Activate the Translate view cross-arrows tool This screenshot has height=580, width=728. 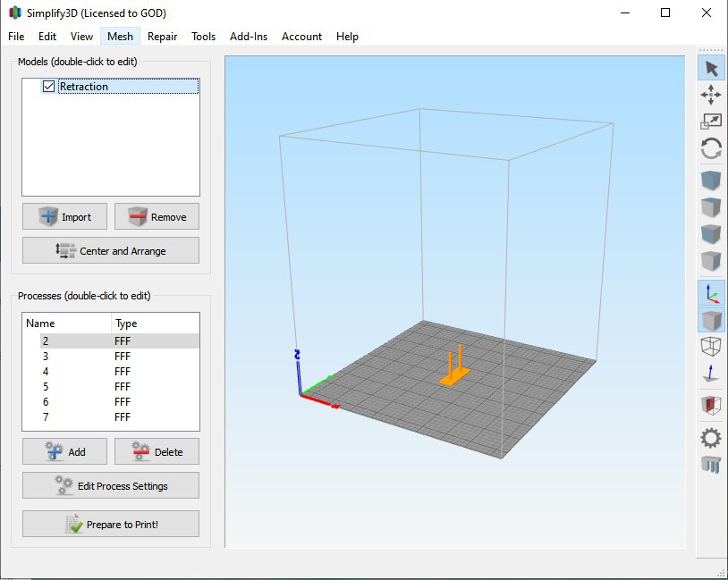click(711, 95)
